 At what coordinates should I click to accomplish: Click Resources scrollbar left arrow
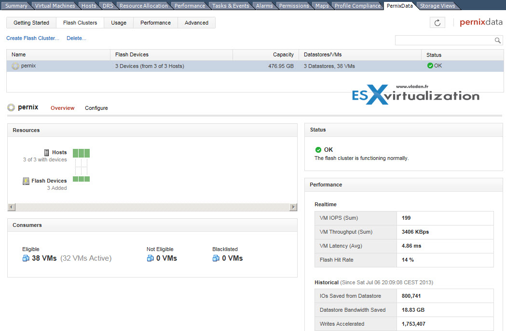coord(12,207)
